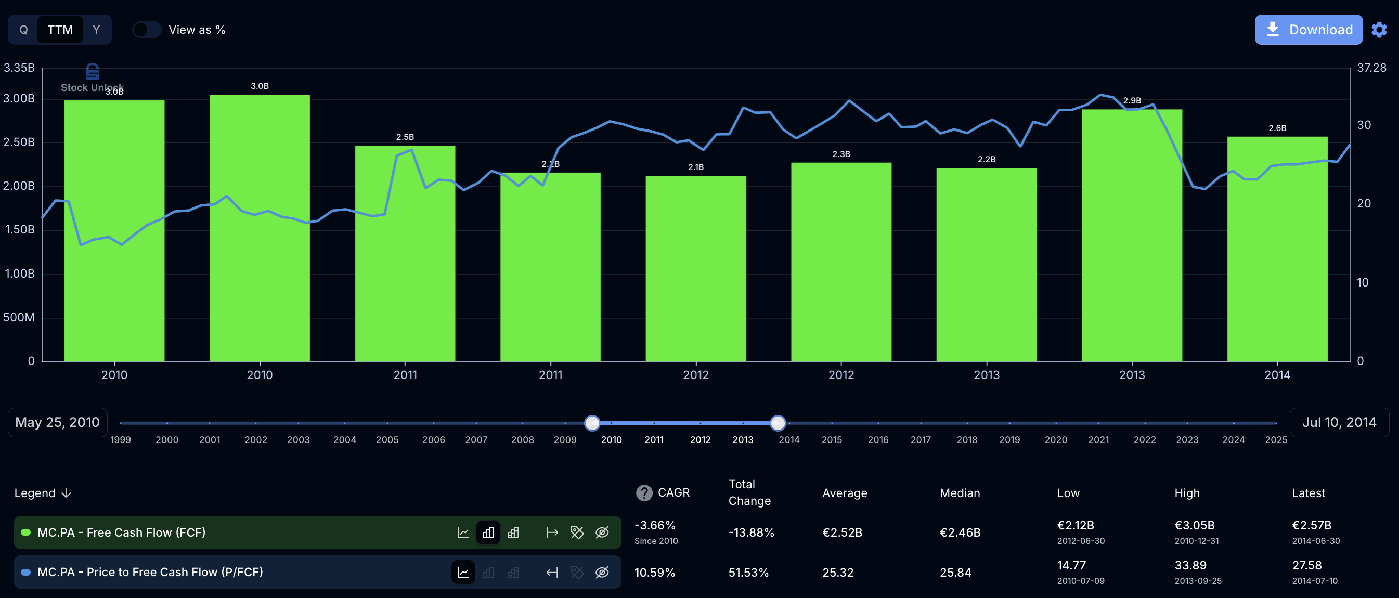Click the -3.66% CAGR value
Image resolution: width=1399 pixels, height=598 pixels.
(x=654, y=525)
